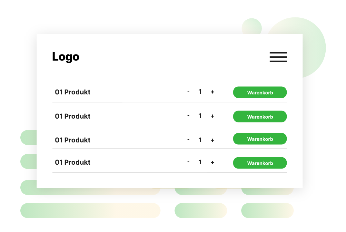
Task: Open the fourth "01 Produkt" entry
Action: click(73, 162)
